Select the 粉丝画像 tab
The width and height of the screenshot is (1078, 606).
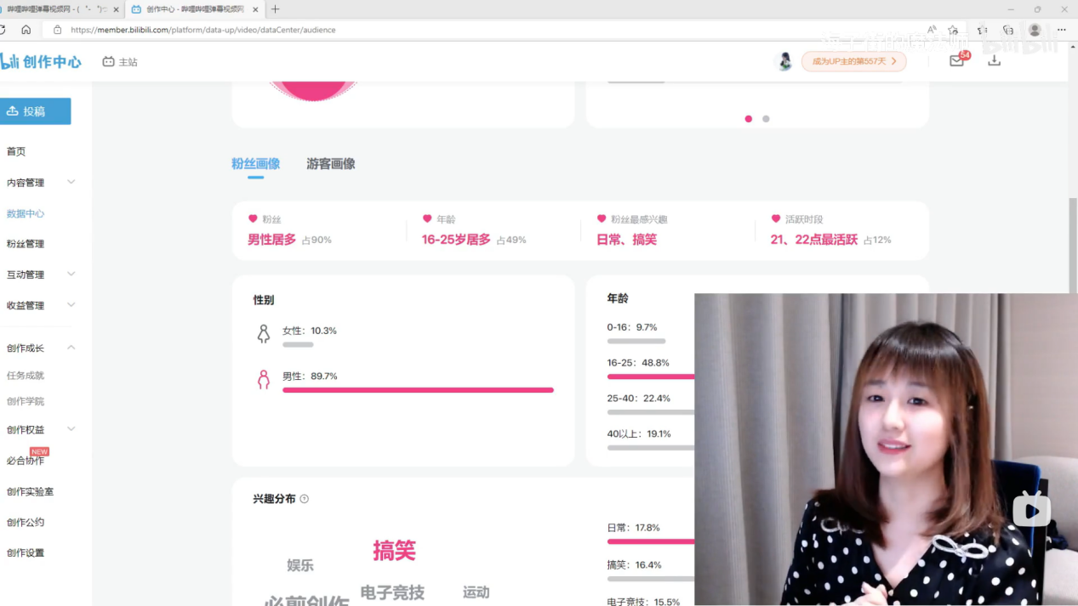tap(255, 164)
